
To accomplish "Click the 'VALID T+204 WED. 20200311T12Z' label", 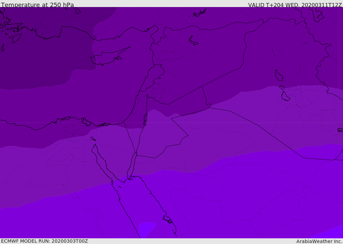I will pyautogui.click(x=295, y=5).
